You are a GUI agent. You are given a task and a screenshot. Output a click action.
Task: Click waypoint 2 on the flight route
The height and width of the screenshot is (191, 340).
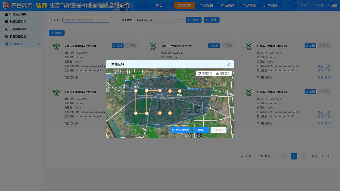pos(136,113)
